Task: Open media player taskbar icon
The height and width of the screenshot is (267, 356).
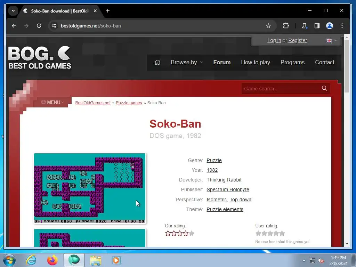Action: (117, 260)
